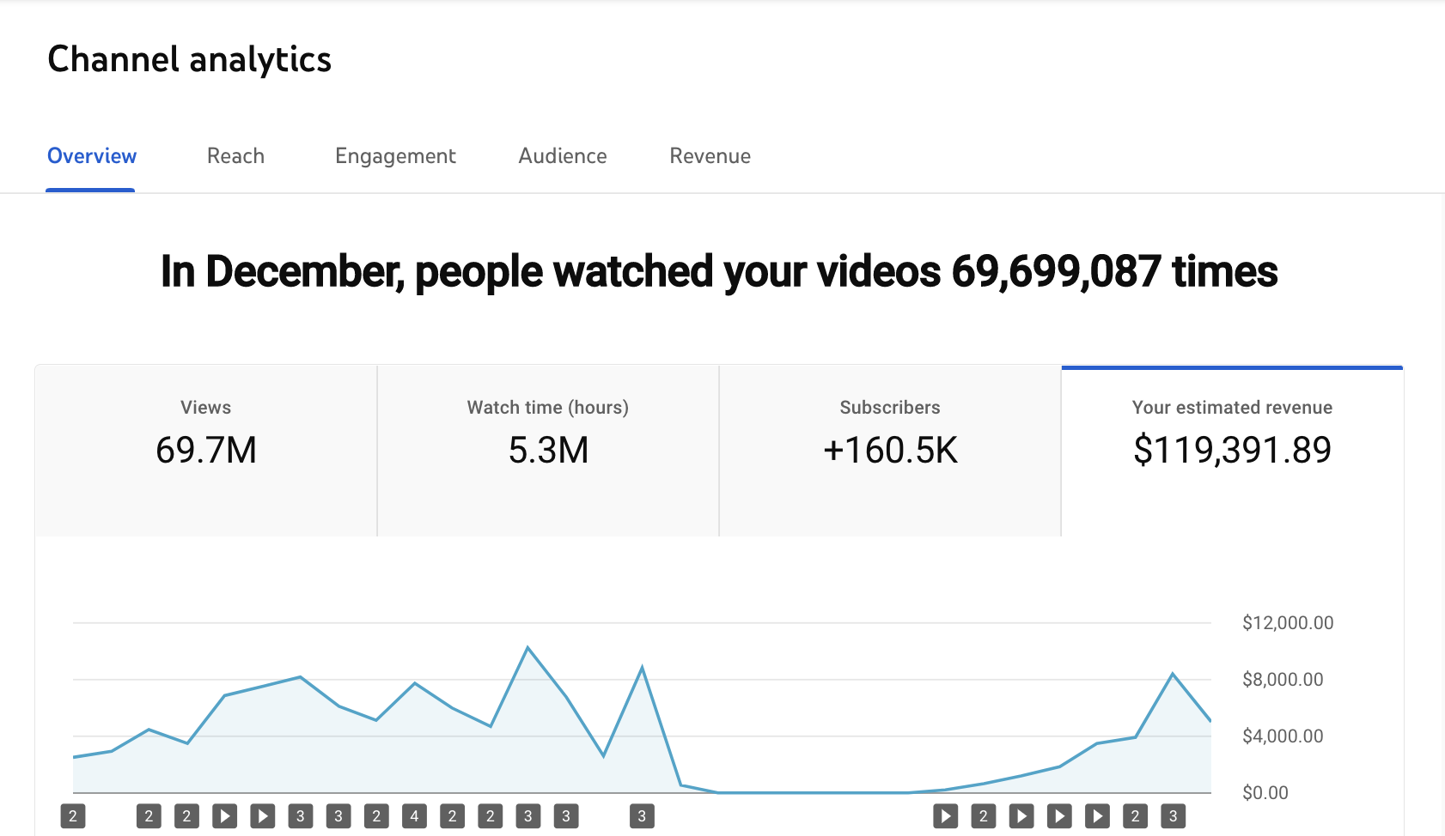Click the $12,000.00 axis label
This screenshot has height=836, width=1445.
point(1288,623)
